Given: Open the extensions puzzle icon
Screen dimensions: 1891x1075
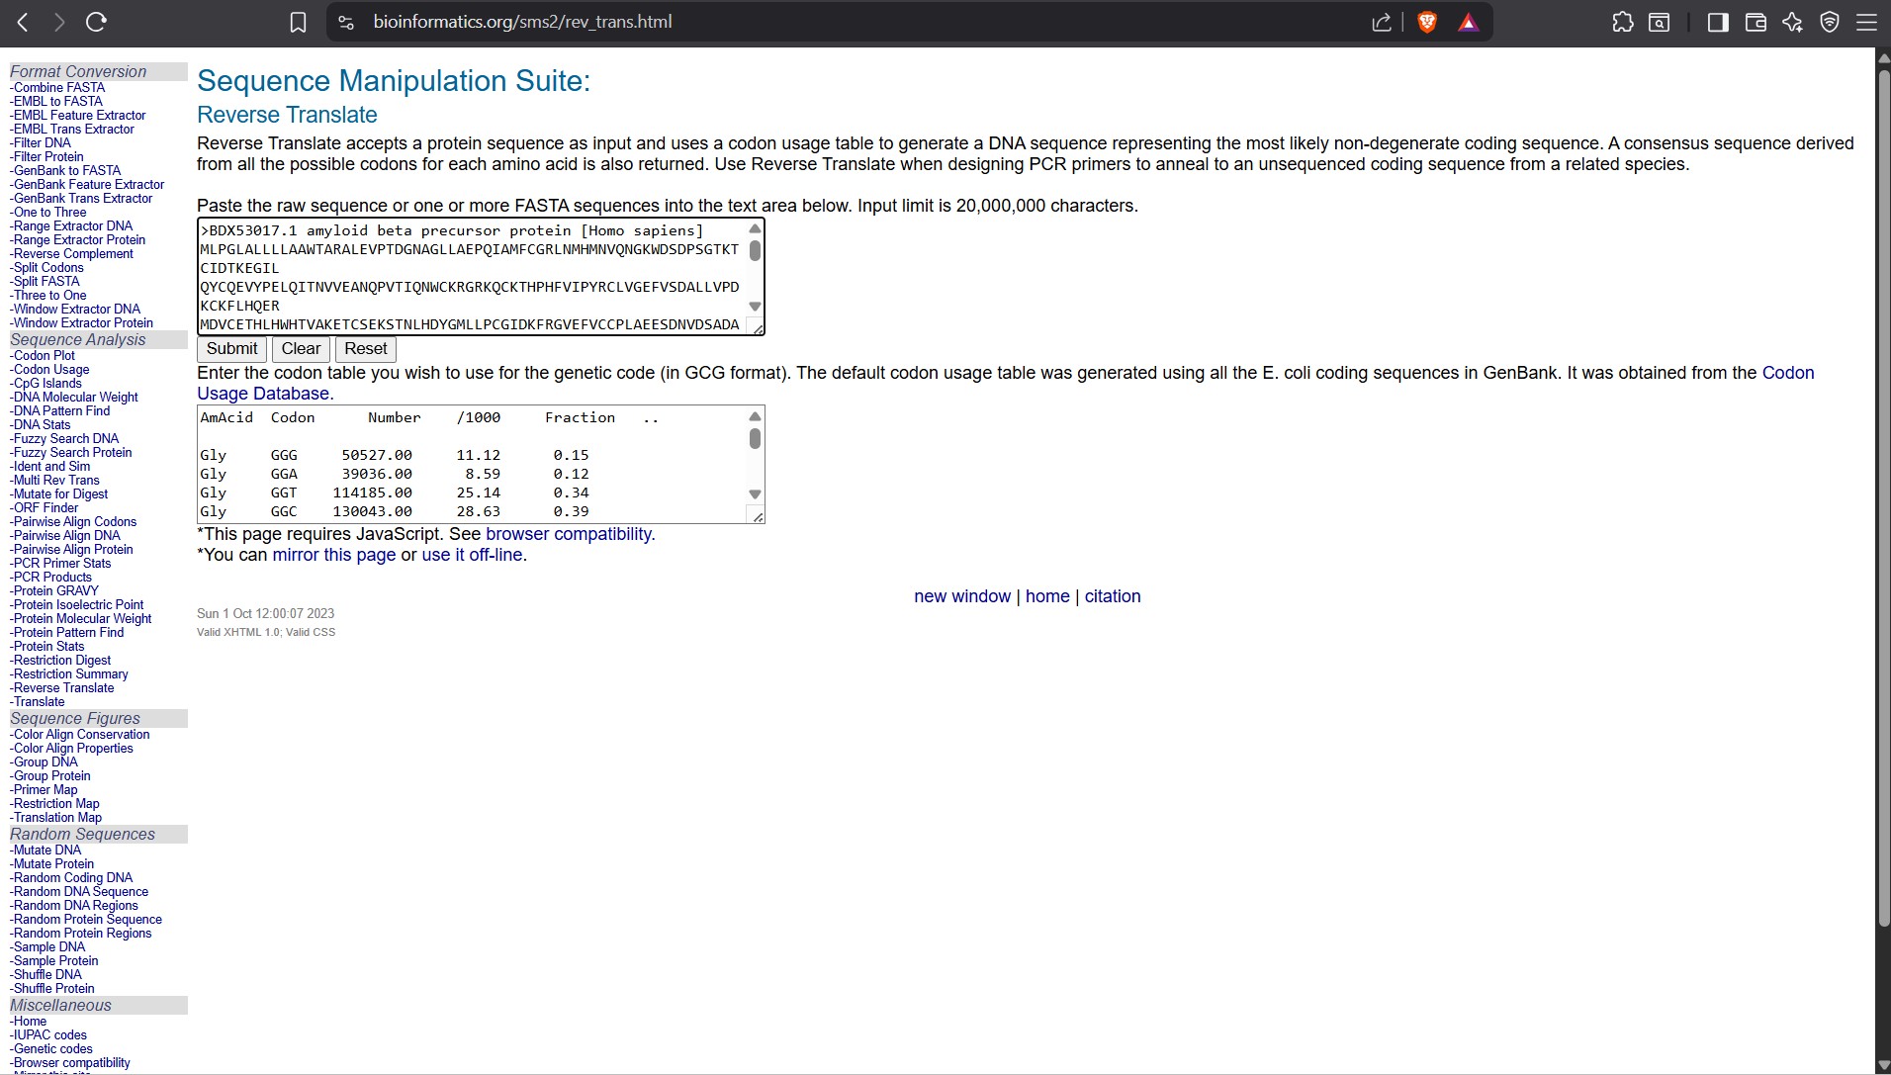Looking at the screenshot, I should click(x=1623, y=22).
